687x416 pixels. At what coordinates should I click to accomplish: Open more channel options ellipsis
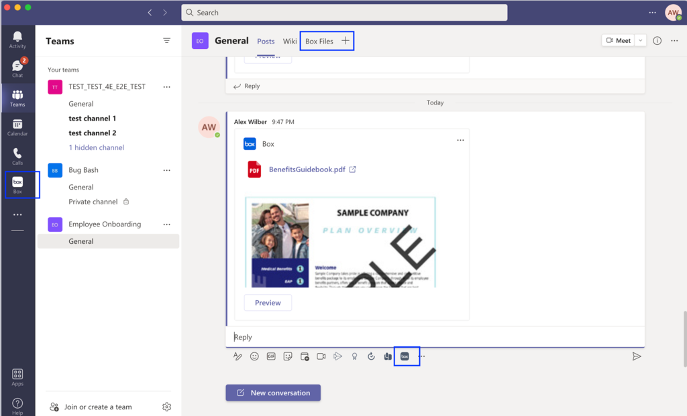point(674,41)
